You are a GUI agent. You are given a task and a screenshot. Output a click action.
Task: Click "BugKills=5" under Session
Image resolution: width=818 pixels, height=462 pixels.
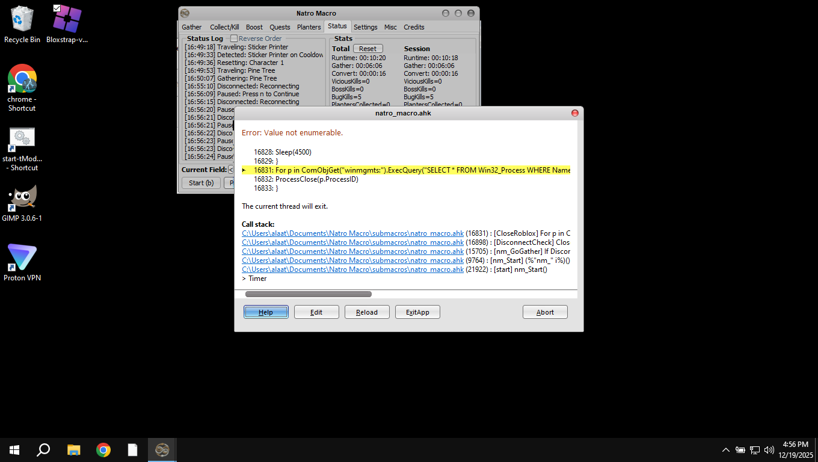pyautogui.click(x=419, y=97)
